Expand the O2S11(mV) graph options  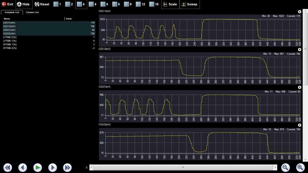point(300,12)
